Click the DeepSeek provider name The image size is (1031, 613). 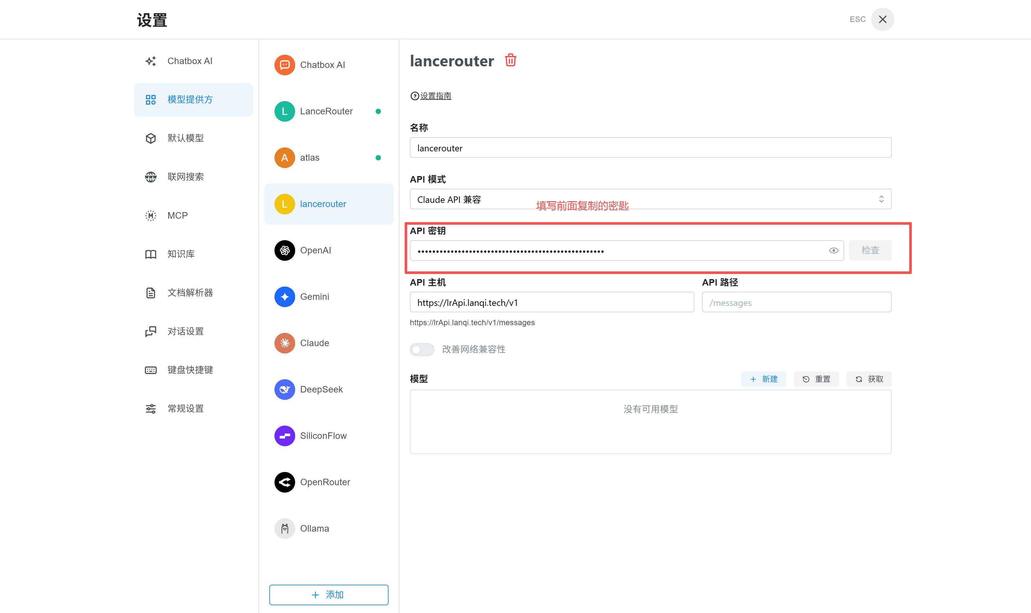(x=321, y=389)
